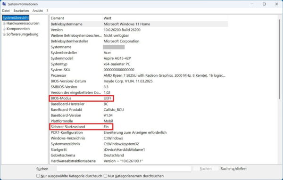283x180 pixels.
Task: Expand the Komponenten tree node
Action: click(x=4, y=29)
